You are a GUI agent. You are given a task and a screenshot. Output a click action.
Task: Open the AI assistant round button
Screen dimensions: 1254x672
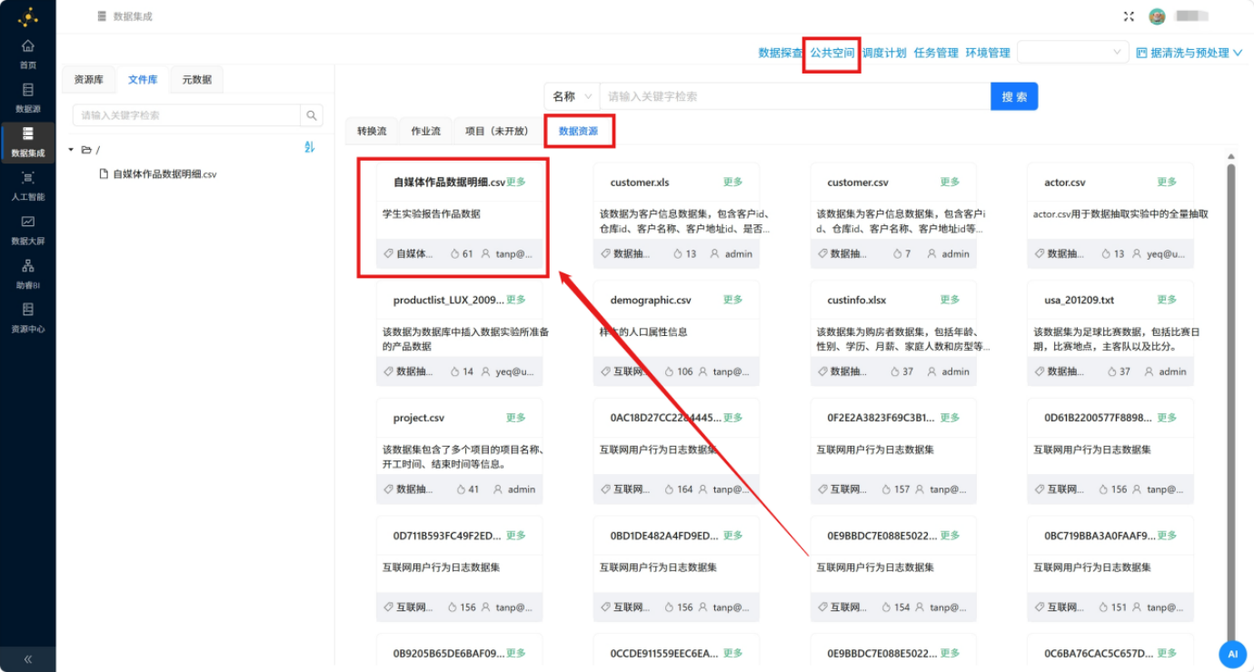1232,654
